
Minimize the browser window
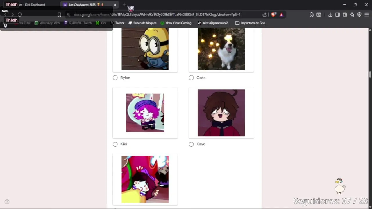tap(344, 5)
